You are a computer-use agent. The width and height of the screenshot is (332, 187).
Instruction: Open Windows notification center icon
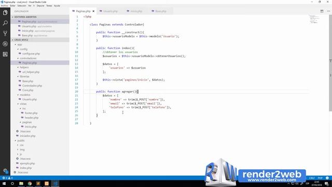tap(327, 183)
